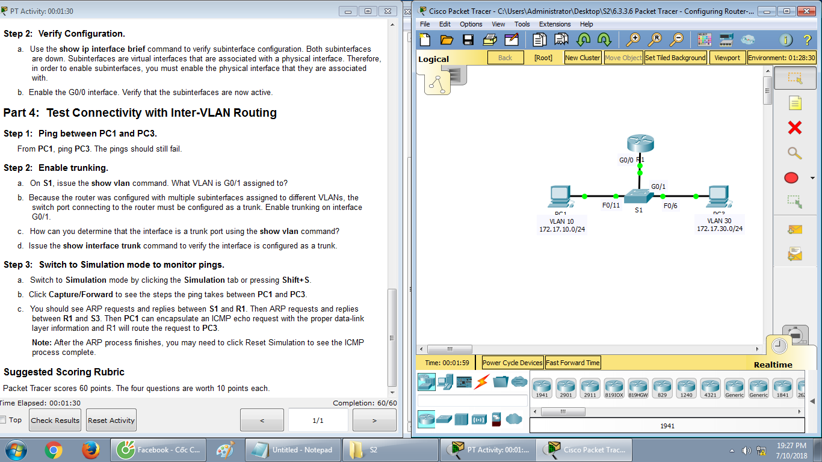
Task: Select the Connections lightning bolt category
Action: click(482, 381)
